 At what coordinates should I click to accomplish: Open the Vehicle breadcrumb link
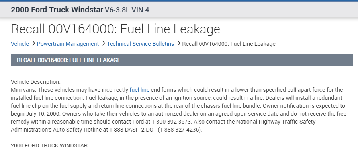[x=20, y=44]
